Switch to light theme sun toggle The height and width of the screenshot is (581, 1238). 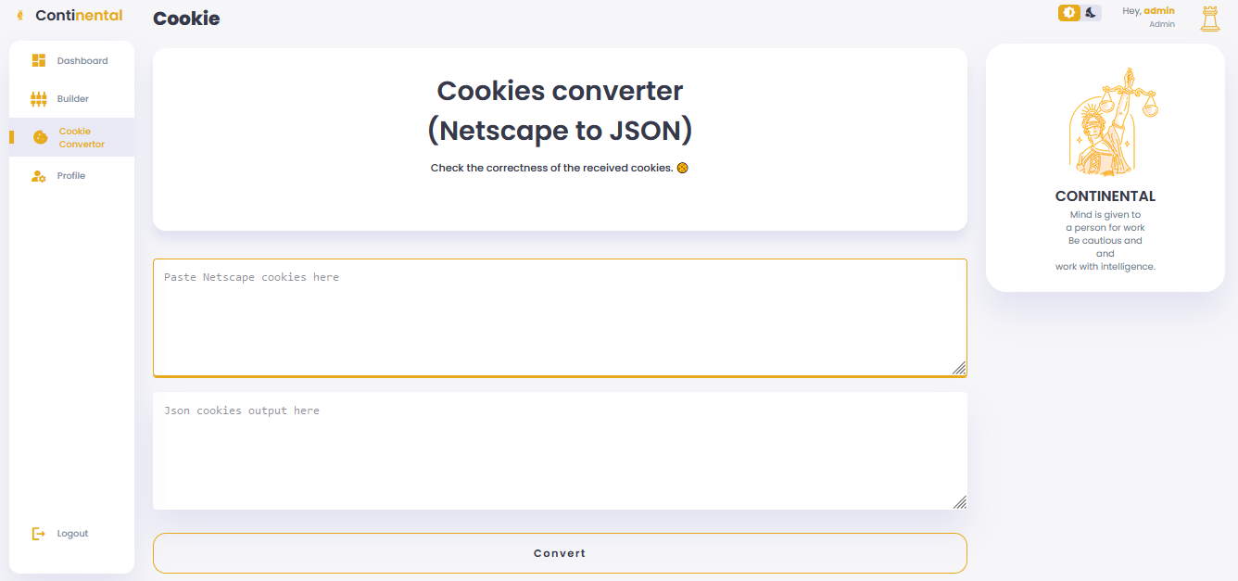1069,13
